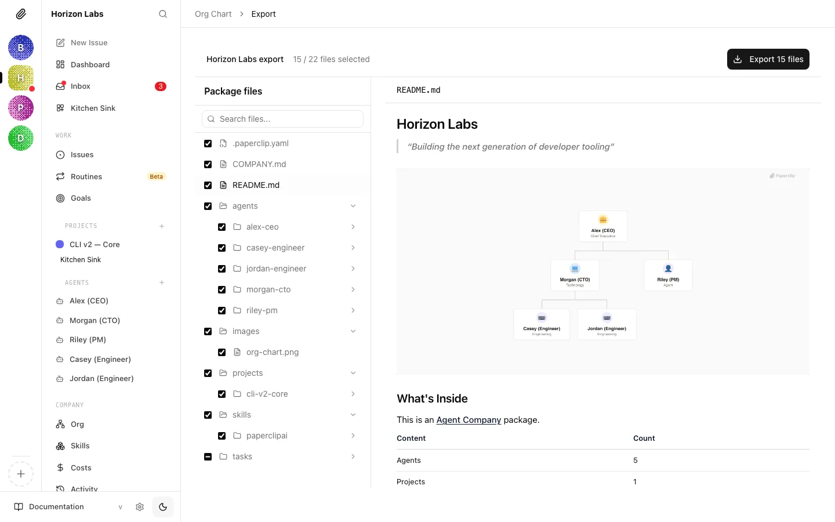Go to Issues page
This screenshot has width=835, height=522.
(x=111, y=155)
